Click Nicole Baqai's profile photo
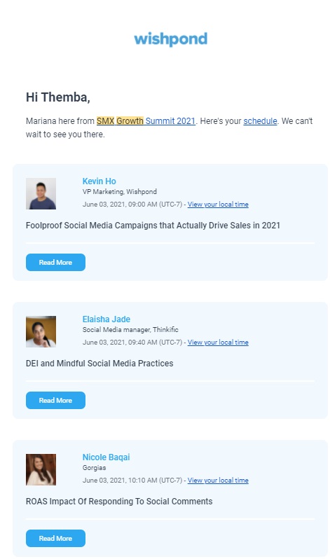This screenshot has width=330, height=559. 41,469
